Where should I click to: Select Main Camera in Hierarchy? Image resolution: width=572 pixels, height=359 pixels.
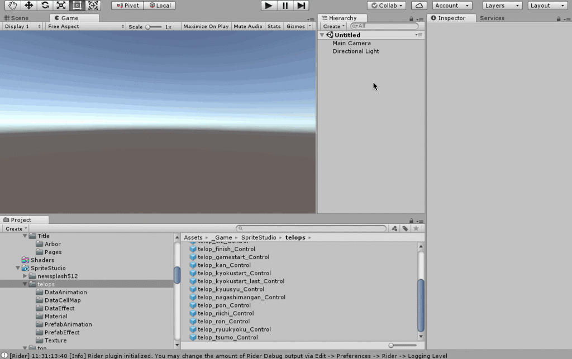click(351, 44)
